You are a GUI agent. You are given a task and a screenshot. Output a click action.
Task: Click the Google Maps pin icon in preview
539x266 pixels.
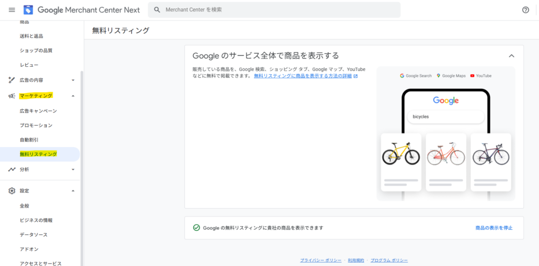438,76
